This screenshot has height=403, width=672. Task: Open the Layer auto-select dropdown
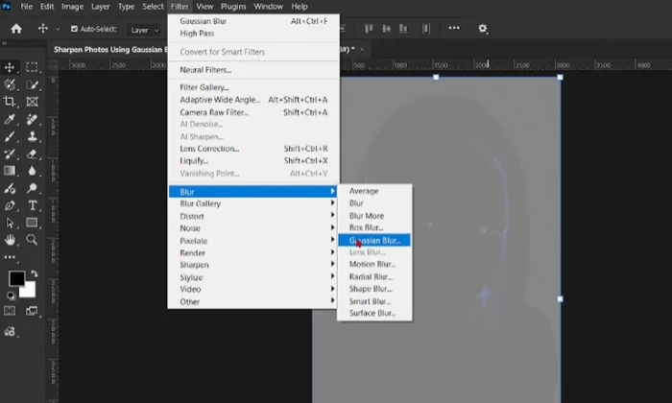[x=144, y=30]
